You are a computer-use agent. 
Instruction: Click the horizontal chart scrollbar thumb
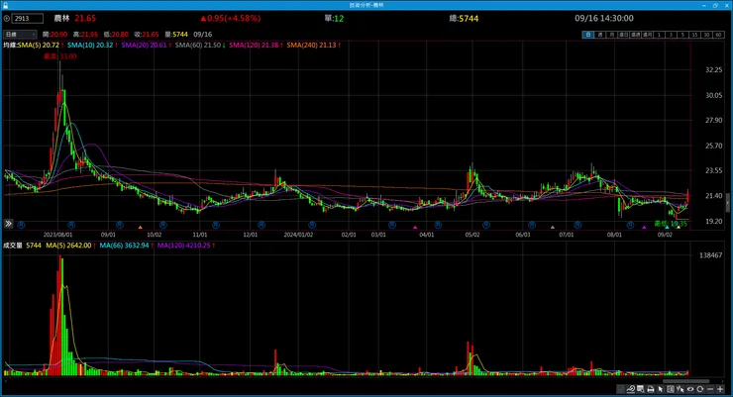[685, 381]
